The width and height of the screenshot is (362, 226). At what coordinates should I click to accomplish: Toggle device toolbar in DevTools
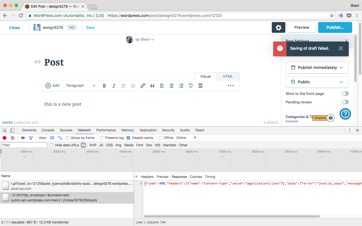(12, 130)
